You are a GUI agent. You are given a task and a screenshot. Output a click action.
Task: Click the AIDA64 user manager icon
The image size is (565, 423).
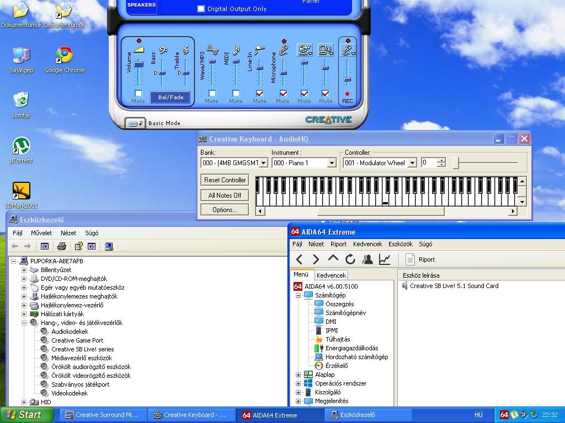click(x=367, y=259)
